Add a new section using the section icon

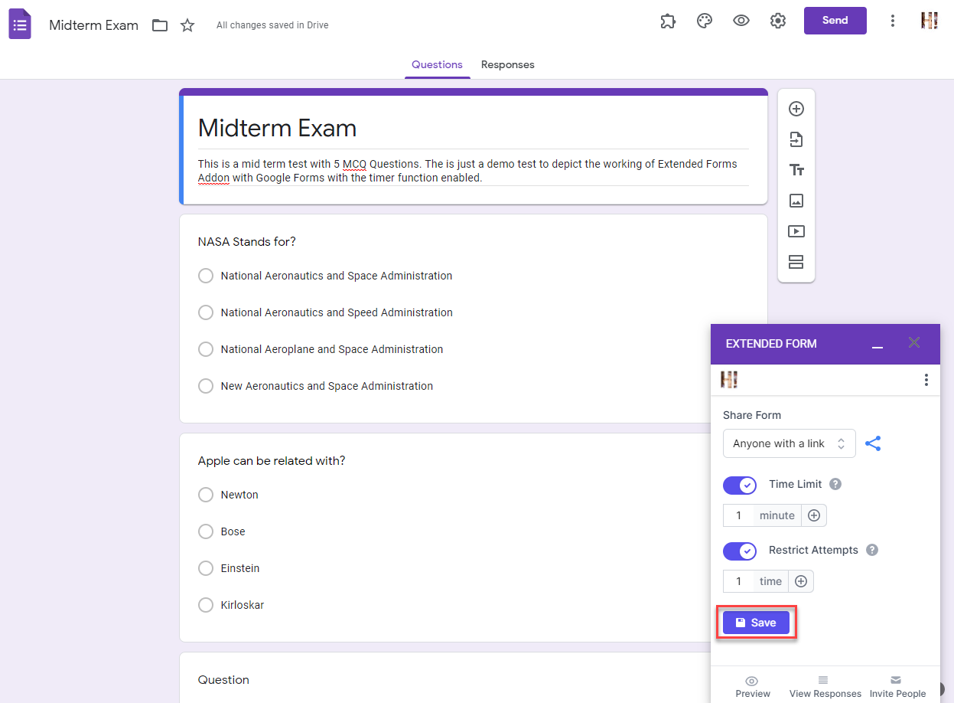tap(796, 262)
